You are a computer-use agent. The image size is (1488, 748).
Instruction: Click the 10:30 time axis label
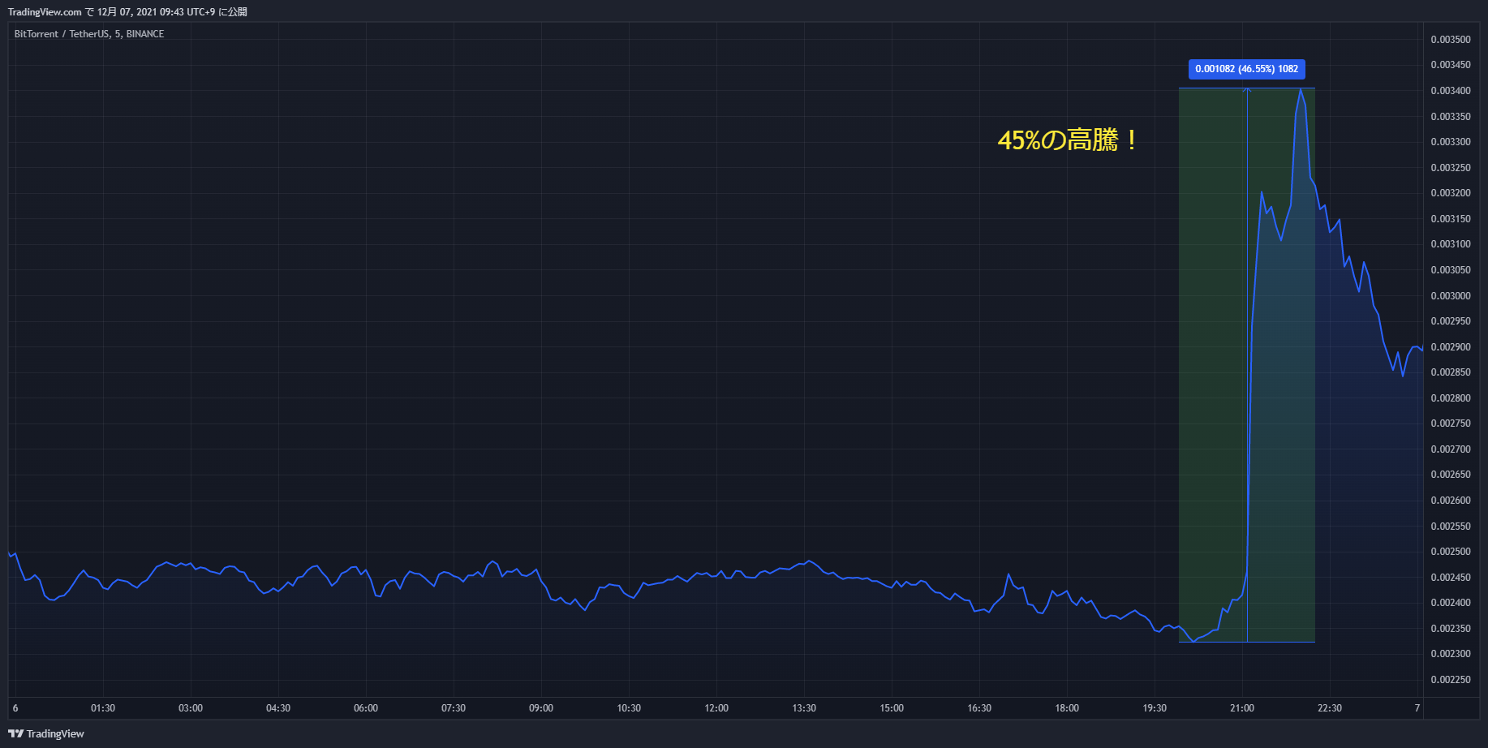tap(629, 708)
